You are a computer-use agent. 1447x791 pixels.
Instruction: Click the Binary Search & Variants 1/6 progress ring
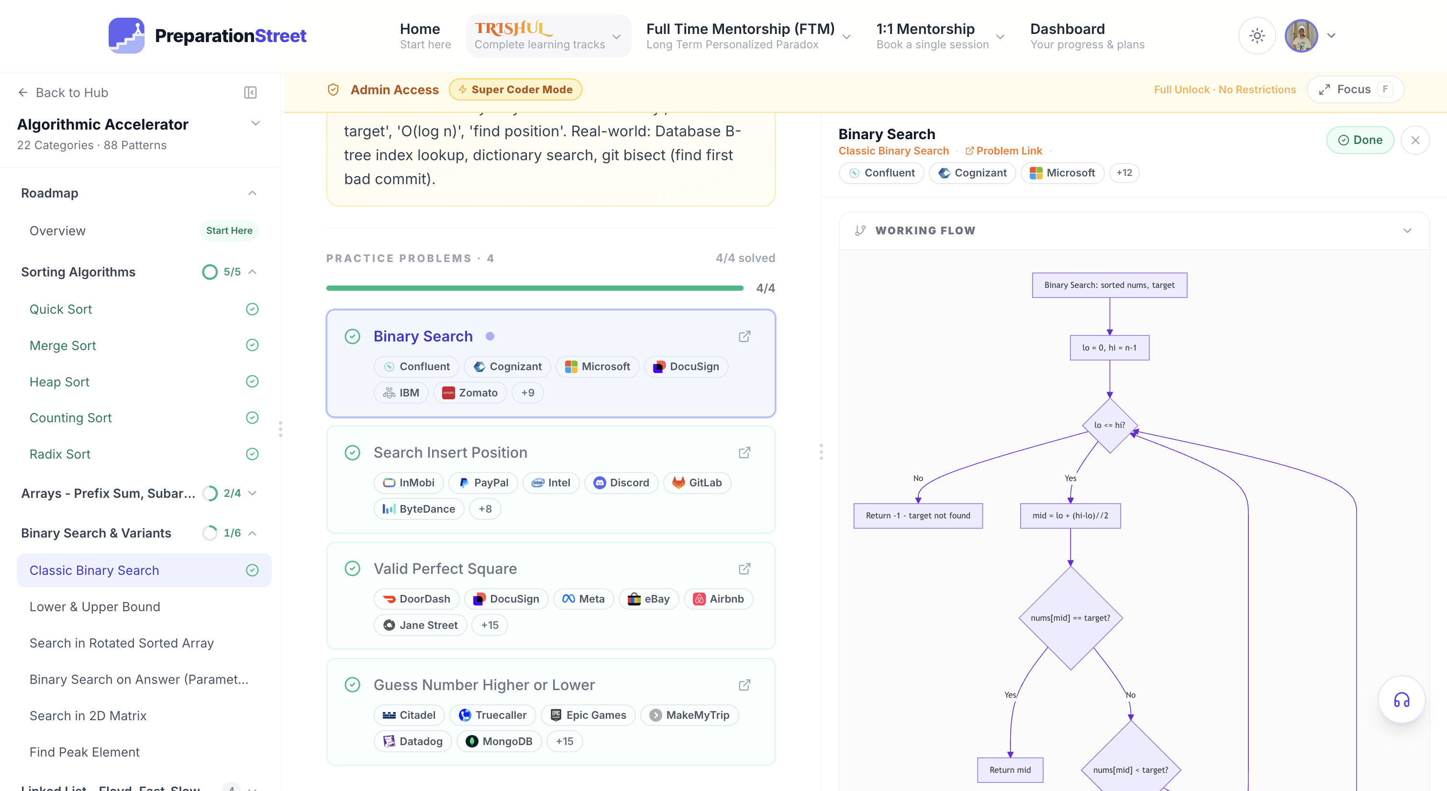click(x=210, y=533)
